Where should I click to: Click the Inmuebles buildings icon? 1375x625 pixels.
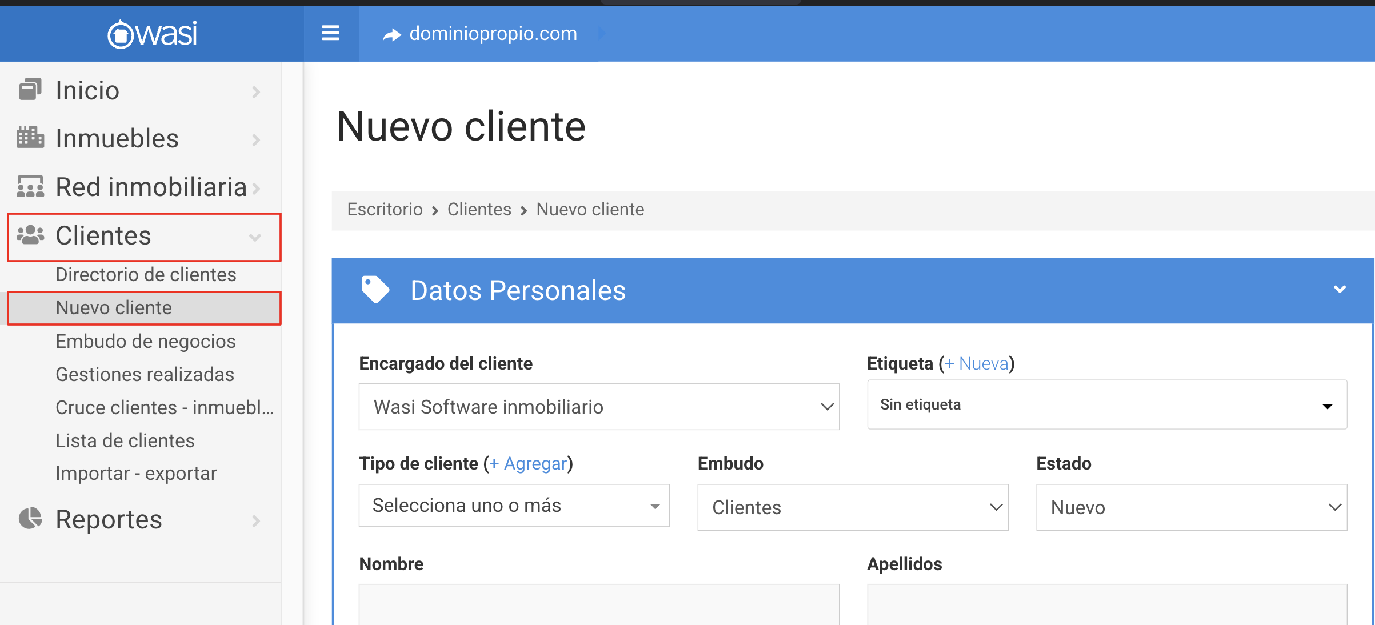[30, 138]
